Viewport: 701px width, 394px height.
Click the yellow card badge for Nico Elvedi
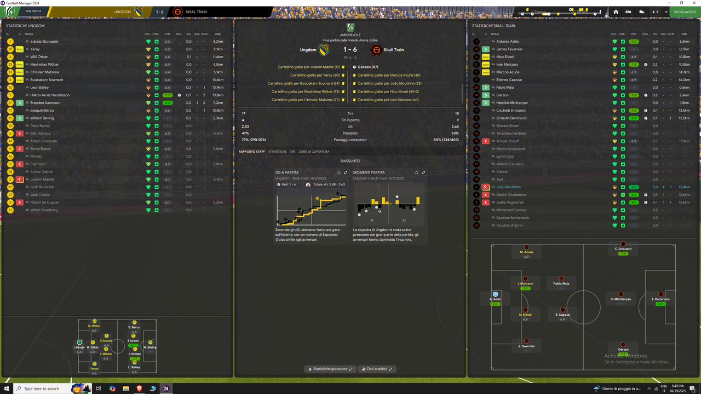click(486, 57)
